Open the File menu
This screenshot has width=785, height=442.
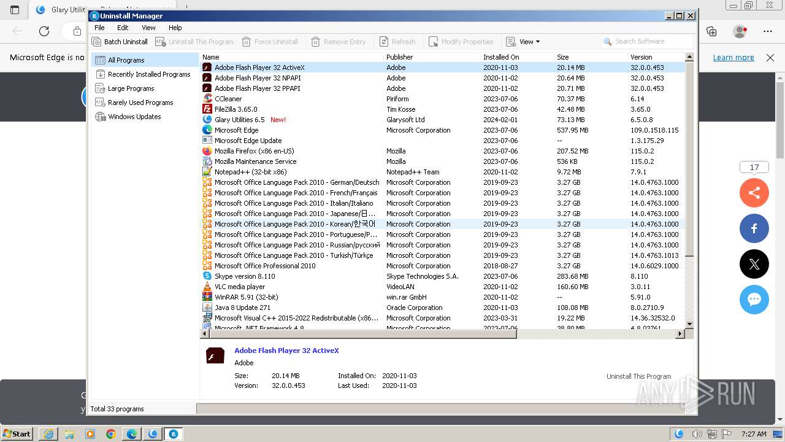click(99, 28)
